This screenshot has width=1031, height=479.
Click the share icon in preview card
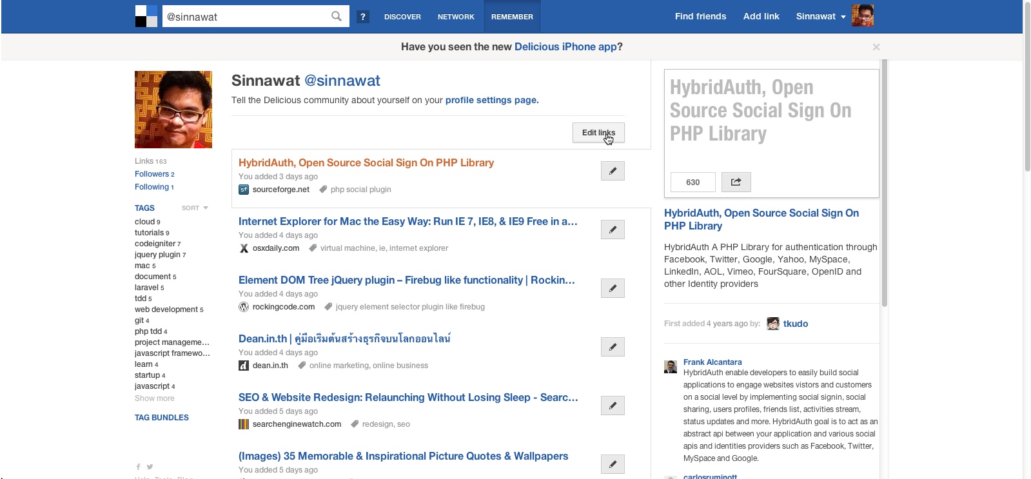tap(736, 182)
